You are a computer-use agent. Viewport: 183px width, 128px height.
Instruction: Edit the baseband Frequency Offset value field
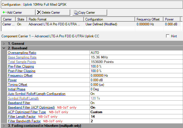point(136,76)
